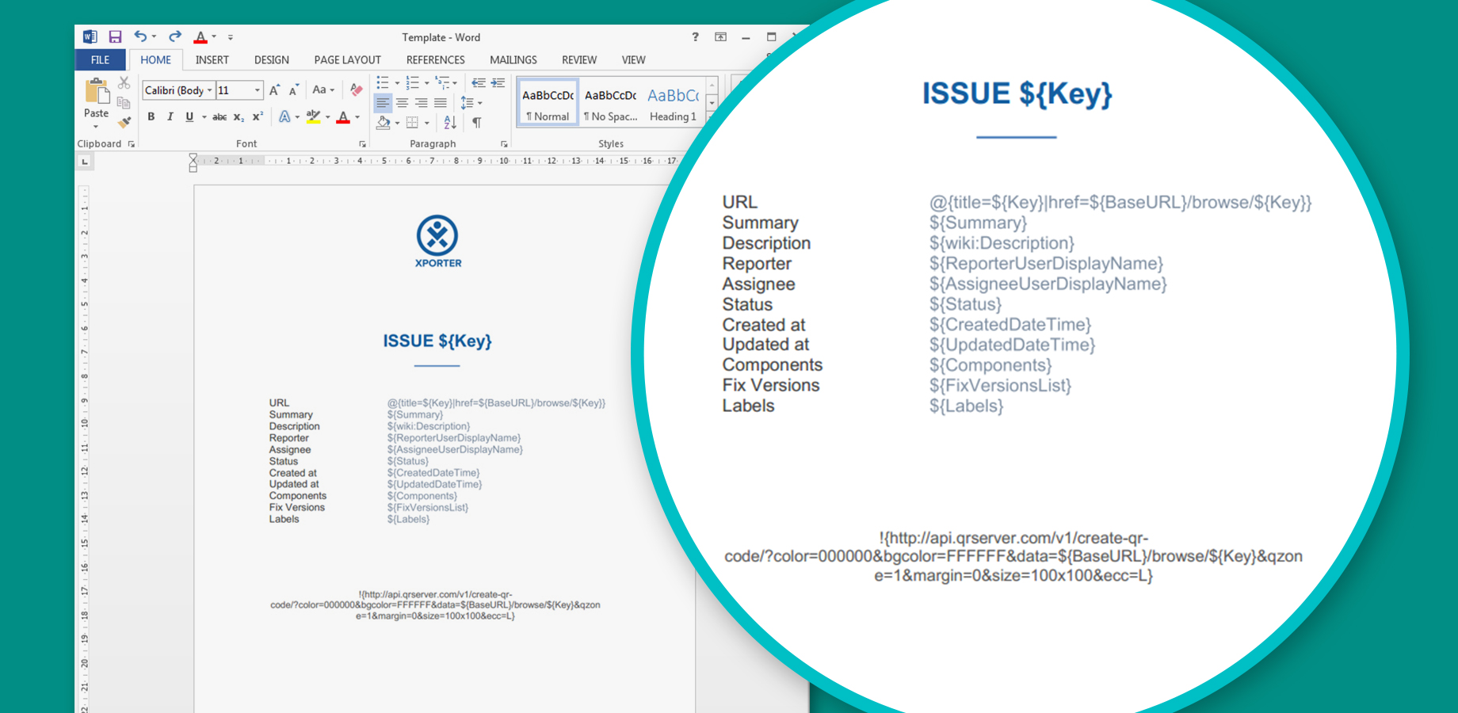Open the Paste options arrow
This screenshot has width=1458, height=713.
tap(97, 127)
